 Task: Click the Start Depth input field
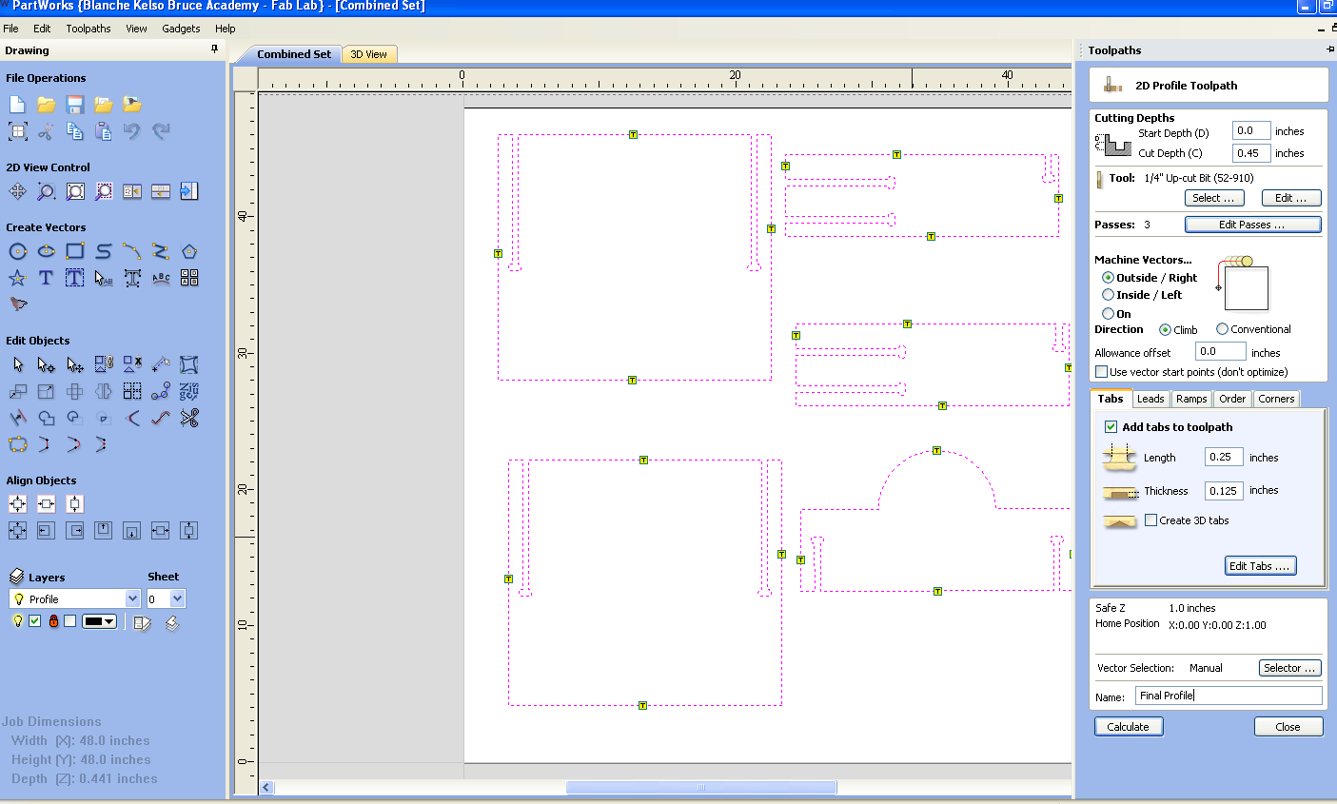coord(1251,130)
